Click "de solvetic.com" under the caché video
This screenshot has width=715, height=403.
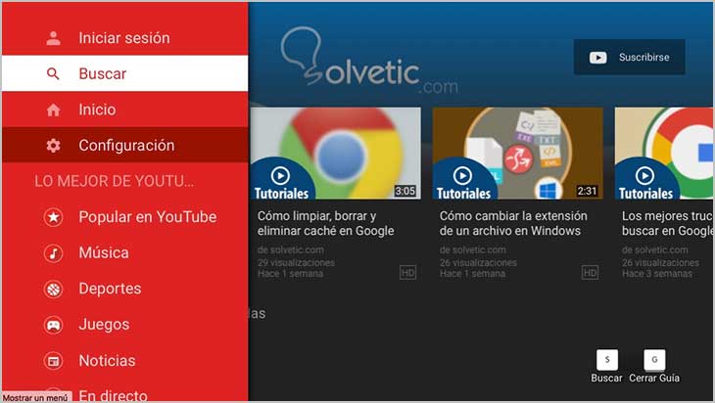click(x=291, y=250)
